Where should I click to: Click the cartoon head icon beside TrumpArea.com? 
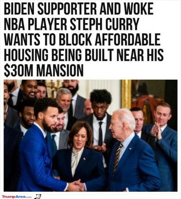[38, 197]
